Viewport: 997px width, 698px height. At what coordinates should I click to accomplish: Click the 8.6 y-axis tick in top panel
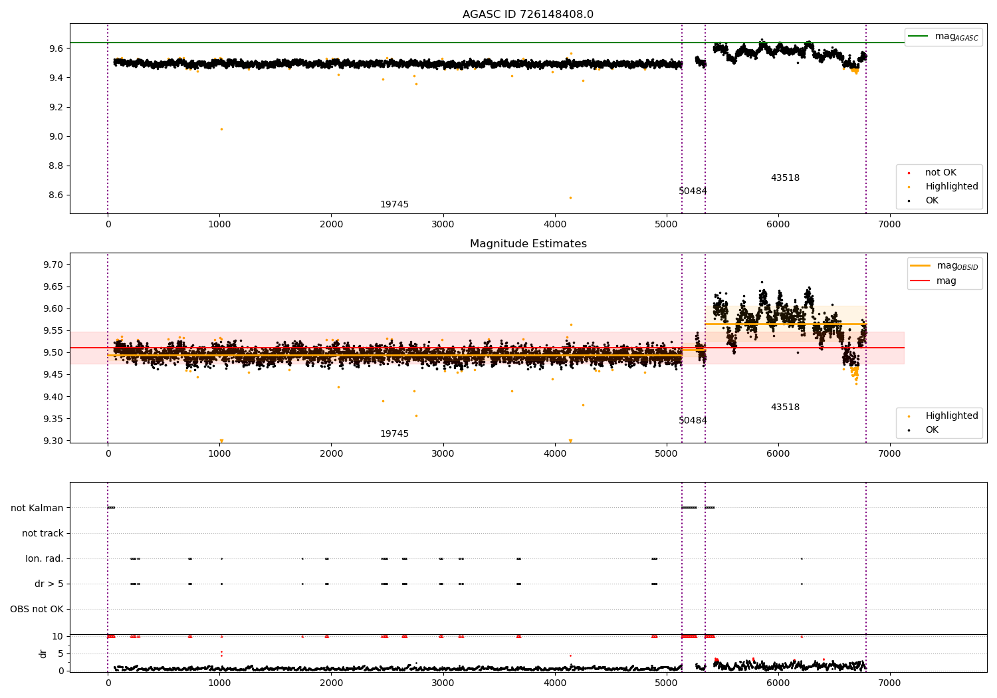[56, 195]
